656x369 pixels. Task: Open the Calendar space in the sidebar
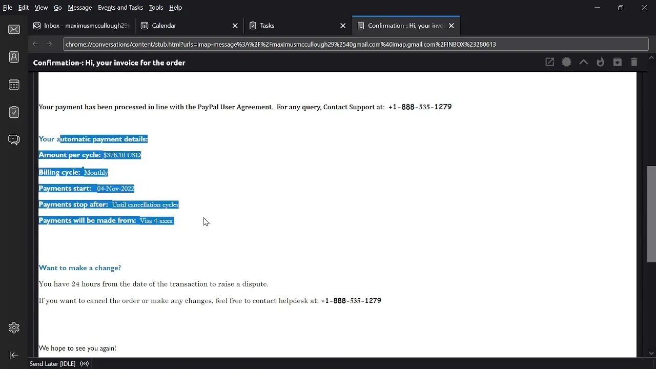tap(14, 85)
